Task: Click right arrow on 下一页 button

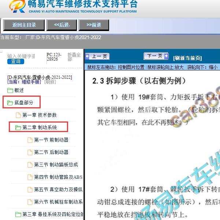Action: tap(166, 56)
